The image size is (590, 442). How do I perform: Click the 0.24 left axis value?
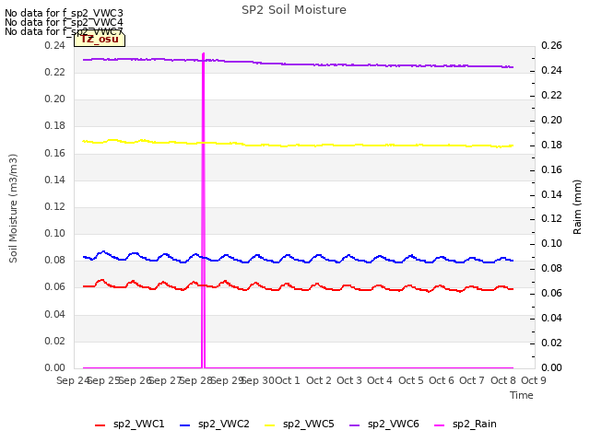(x=55, y=45)
